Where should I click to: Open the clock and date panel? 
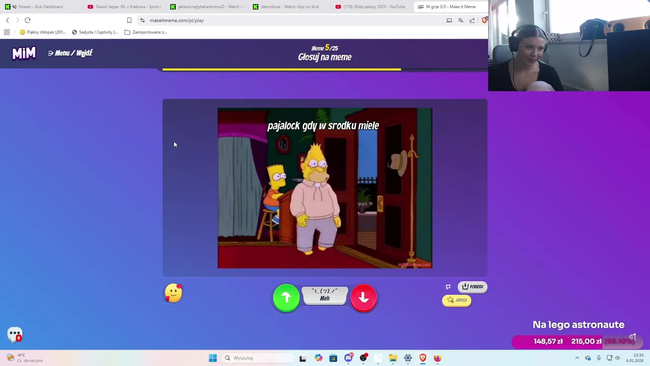pos(635,358)
